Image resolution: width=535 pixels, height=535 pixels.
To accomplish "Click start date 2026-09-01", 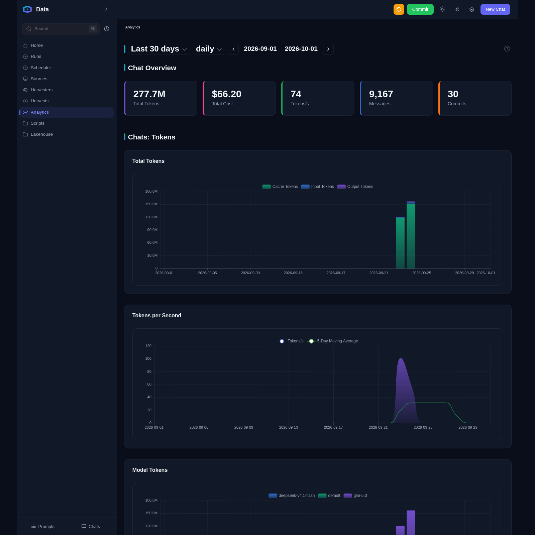I will [260, 49].
